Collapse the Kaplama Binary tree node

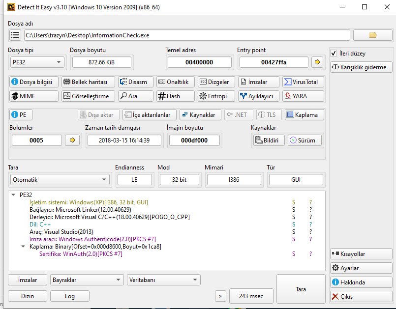tap(23, 247)
